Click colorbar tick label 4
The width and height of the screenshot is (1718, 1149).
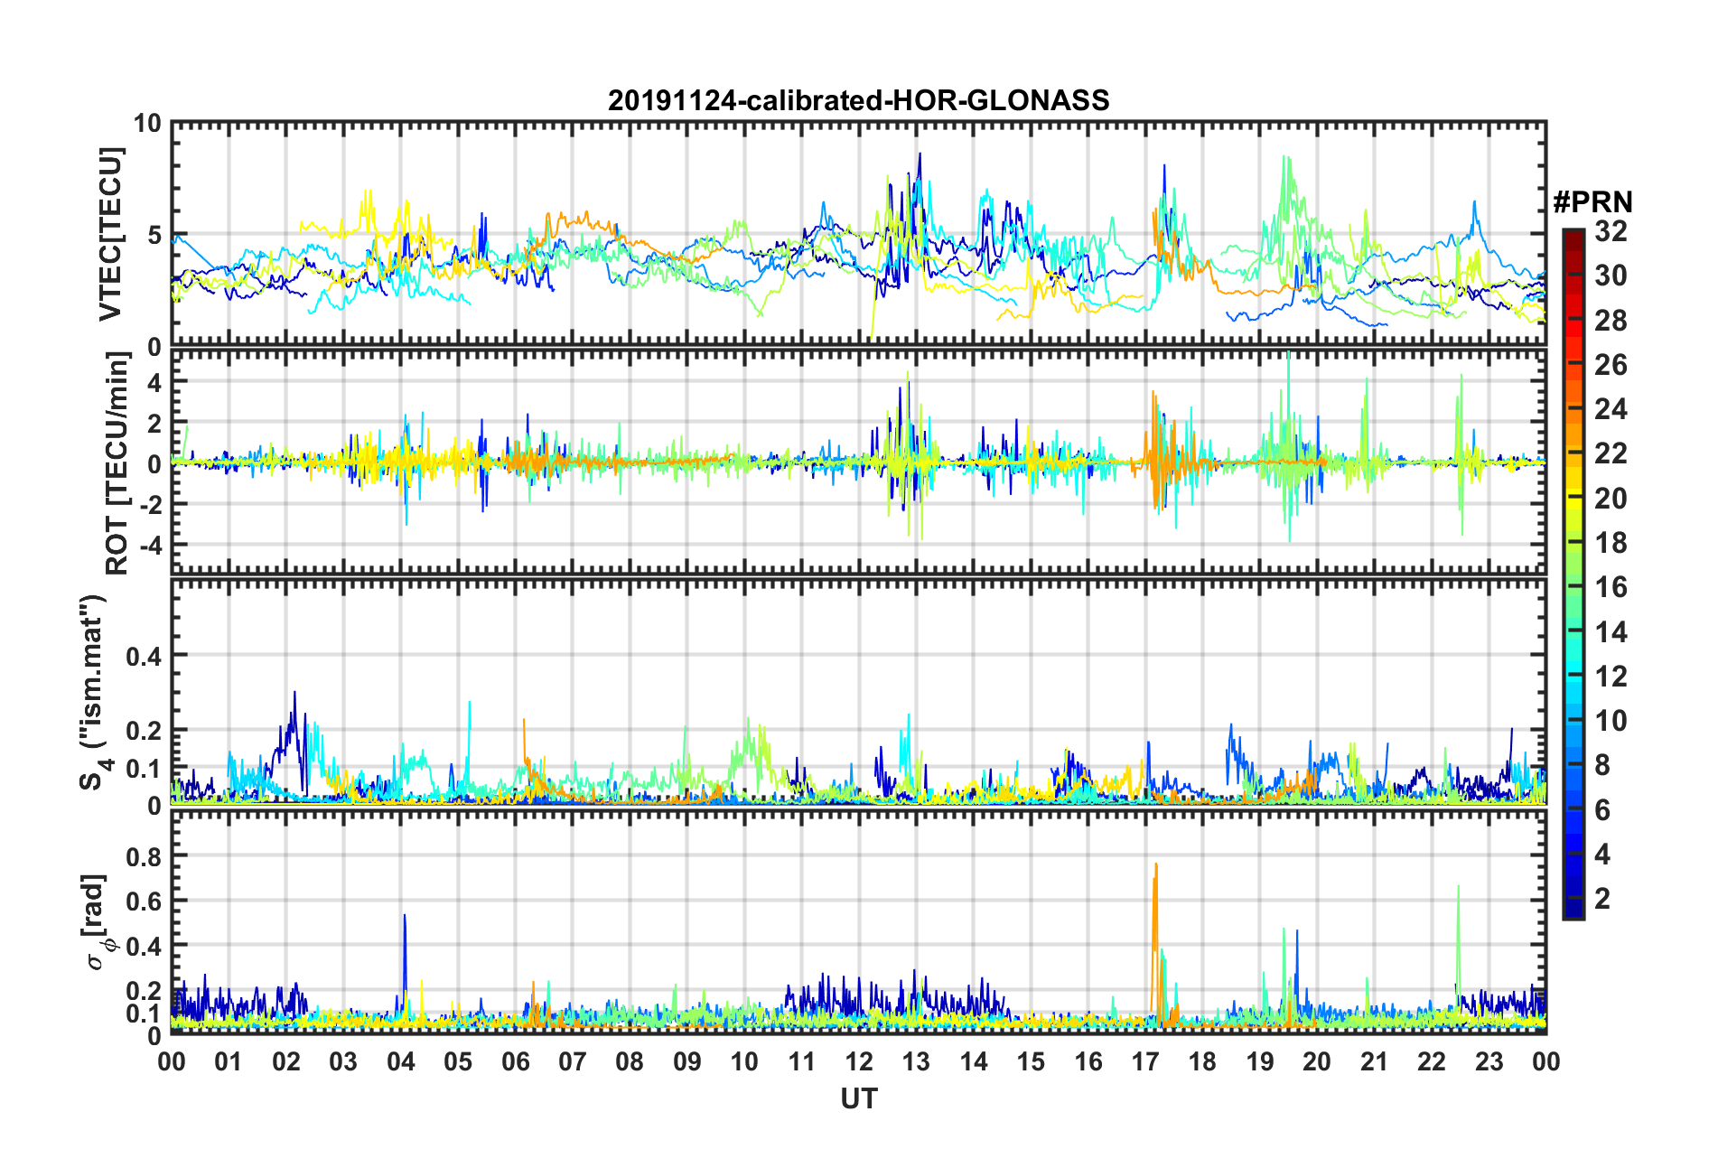click(x=1602, y=855)
